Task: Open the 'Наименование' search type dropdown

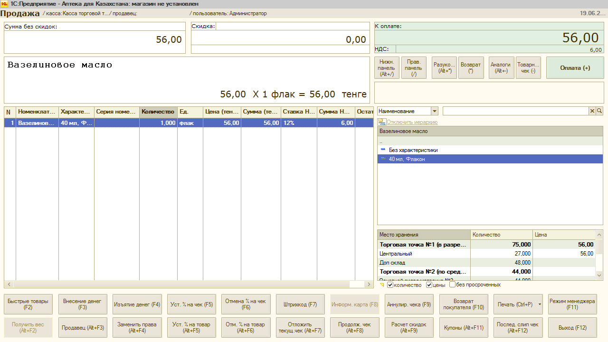Action: click(x=434, y=111)
